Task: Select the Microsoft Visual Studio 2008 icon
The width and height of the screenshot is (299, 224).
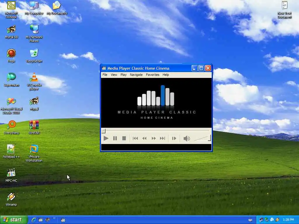Action: pos(11,106)
